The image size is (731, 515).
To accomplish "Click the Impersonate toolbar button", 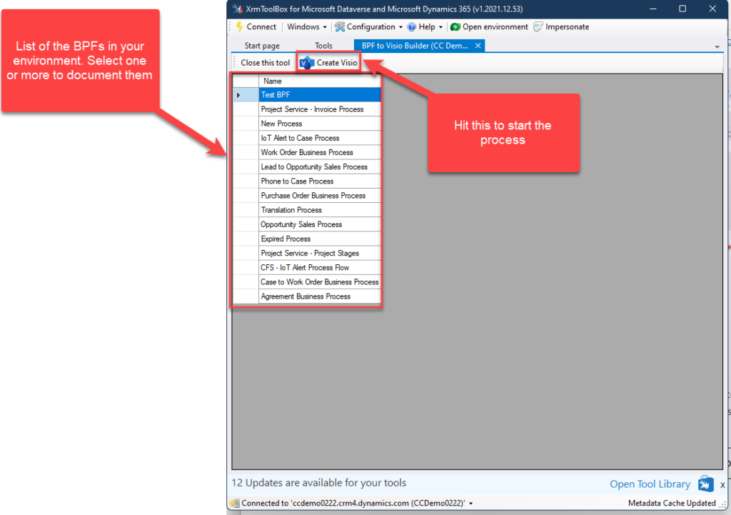I will [561, 26].
